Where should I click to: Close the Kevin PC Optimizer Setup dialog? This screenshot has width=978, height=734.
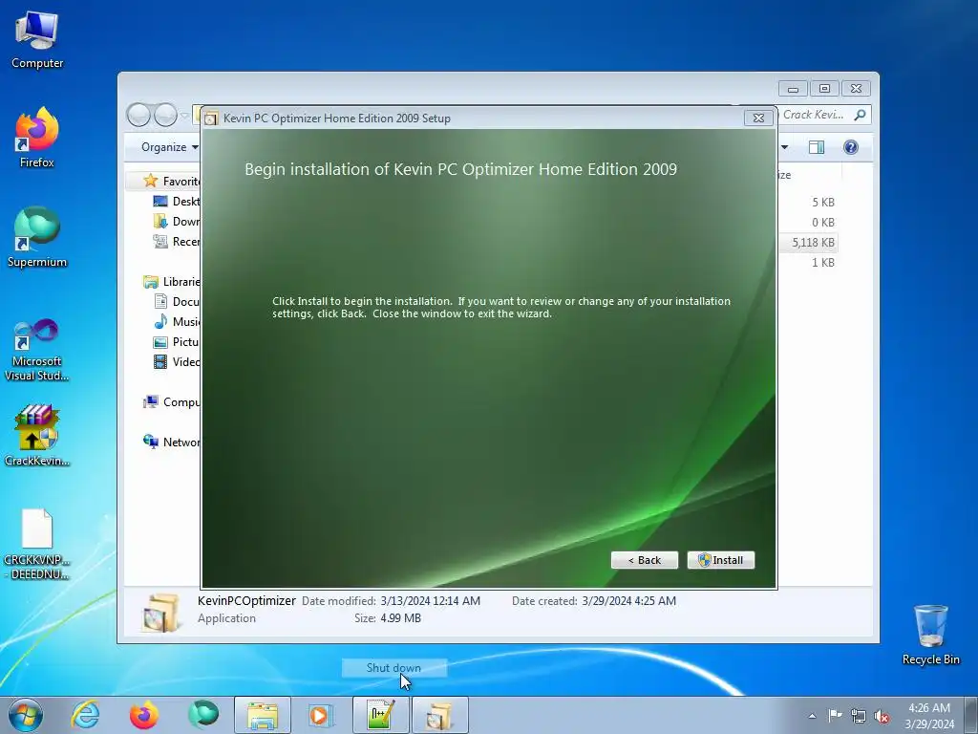tap(757, 118)
